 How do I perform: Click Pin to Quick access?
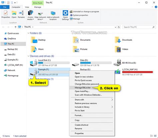click(x=92, y=80)
